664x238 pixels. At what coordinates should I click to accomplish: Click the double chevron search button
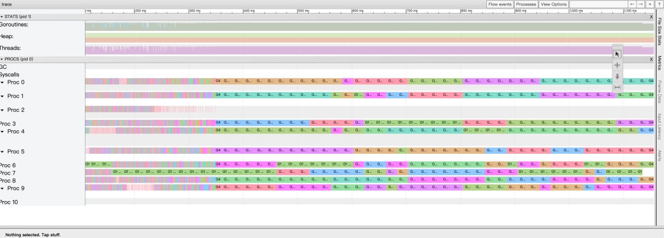point(650,4)
